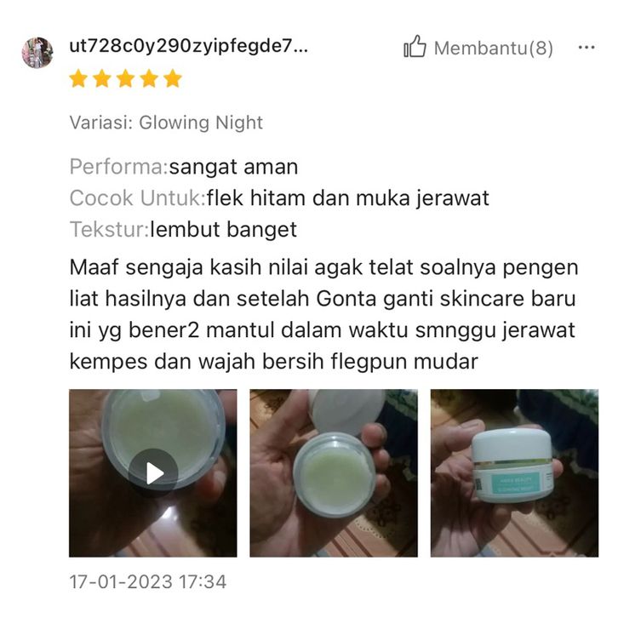Select the 'Variasi: Glowing Night' label
Image resolution: width=618 pixels, height=618 pixels.
pos(166,123)
